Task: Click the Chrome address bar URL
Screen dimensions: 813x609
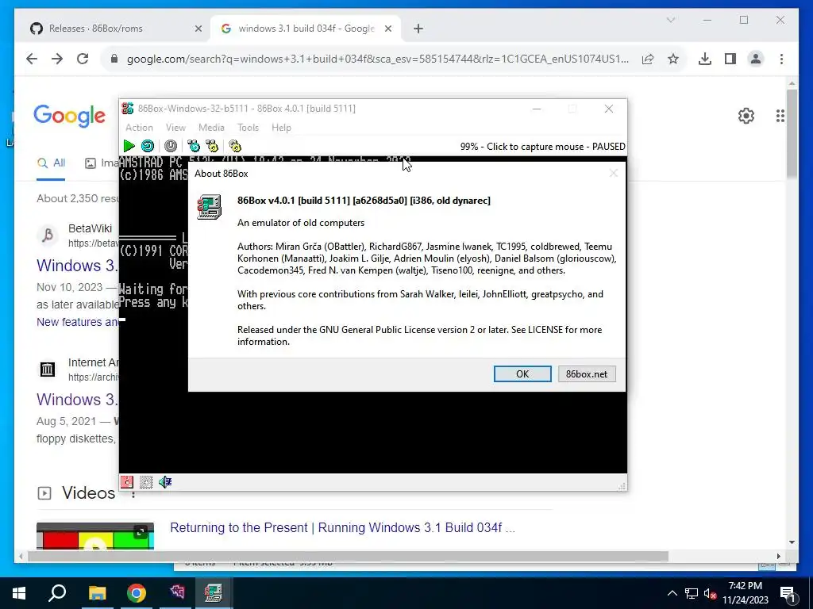Action: [x=377, y=59]
